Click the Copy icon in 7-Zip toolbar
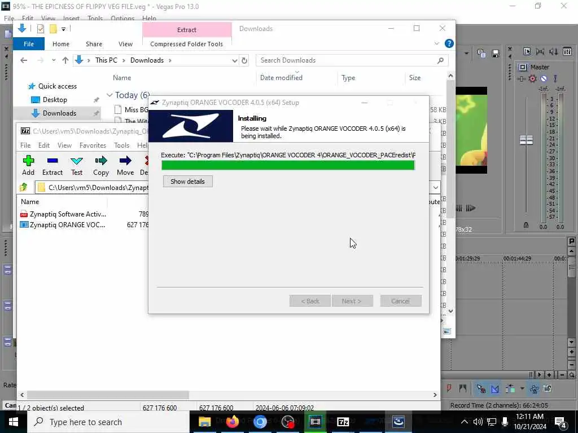The width and height of the screenshot is (578, 433). [100, 165]
